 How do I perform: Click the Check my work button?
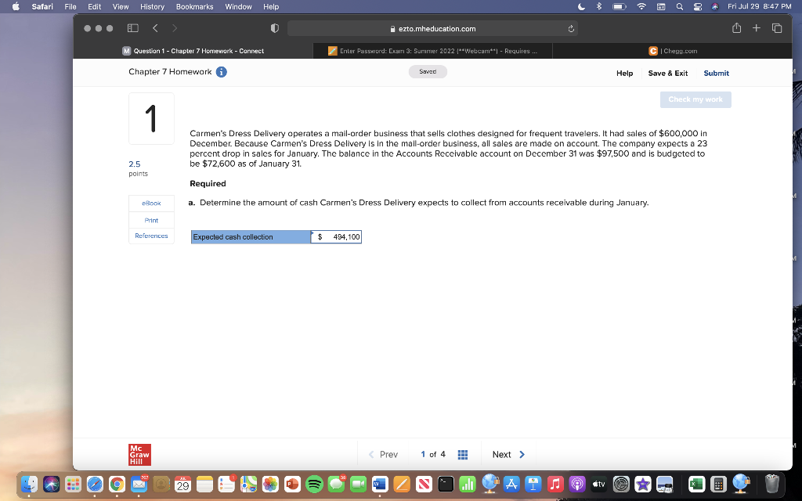tap(695, 99)
